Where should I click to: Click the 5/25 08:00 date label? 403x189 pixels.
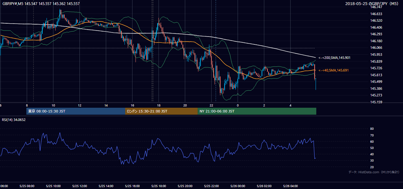coord(26,186)
